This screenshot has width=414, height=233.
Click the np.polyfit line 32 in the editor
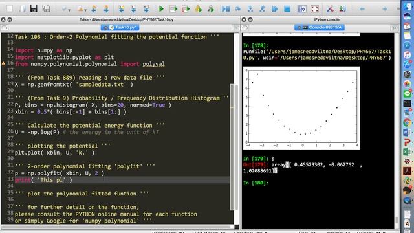pos(60,173)
